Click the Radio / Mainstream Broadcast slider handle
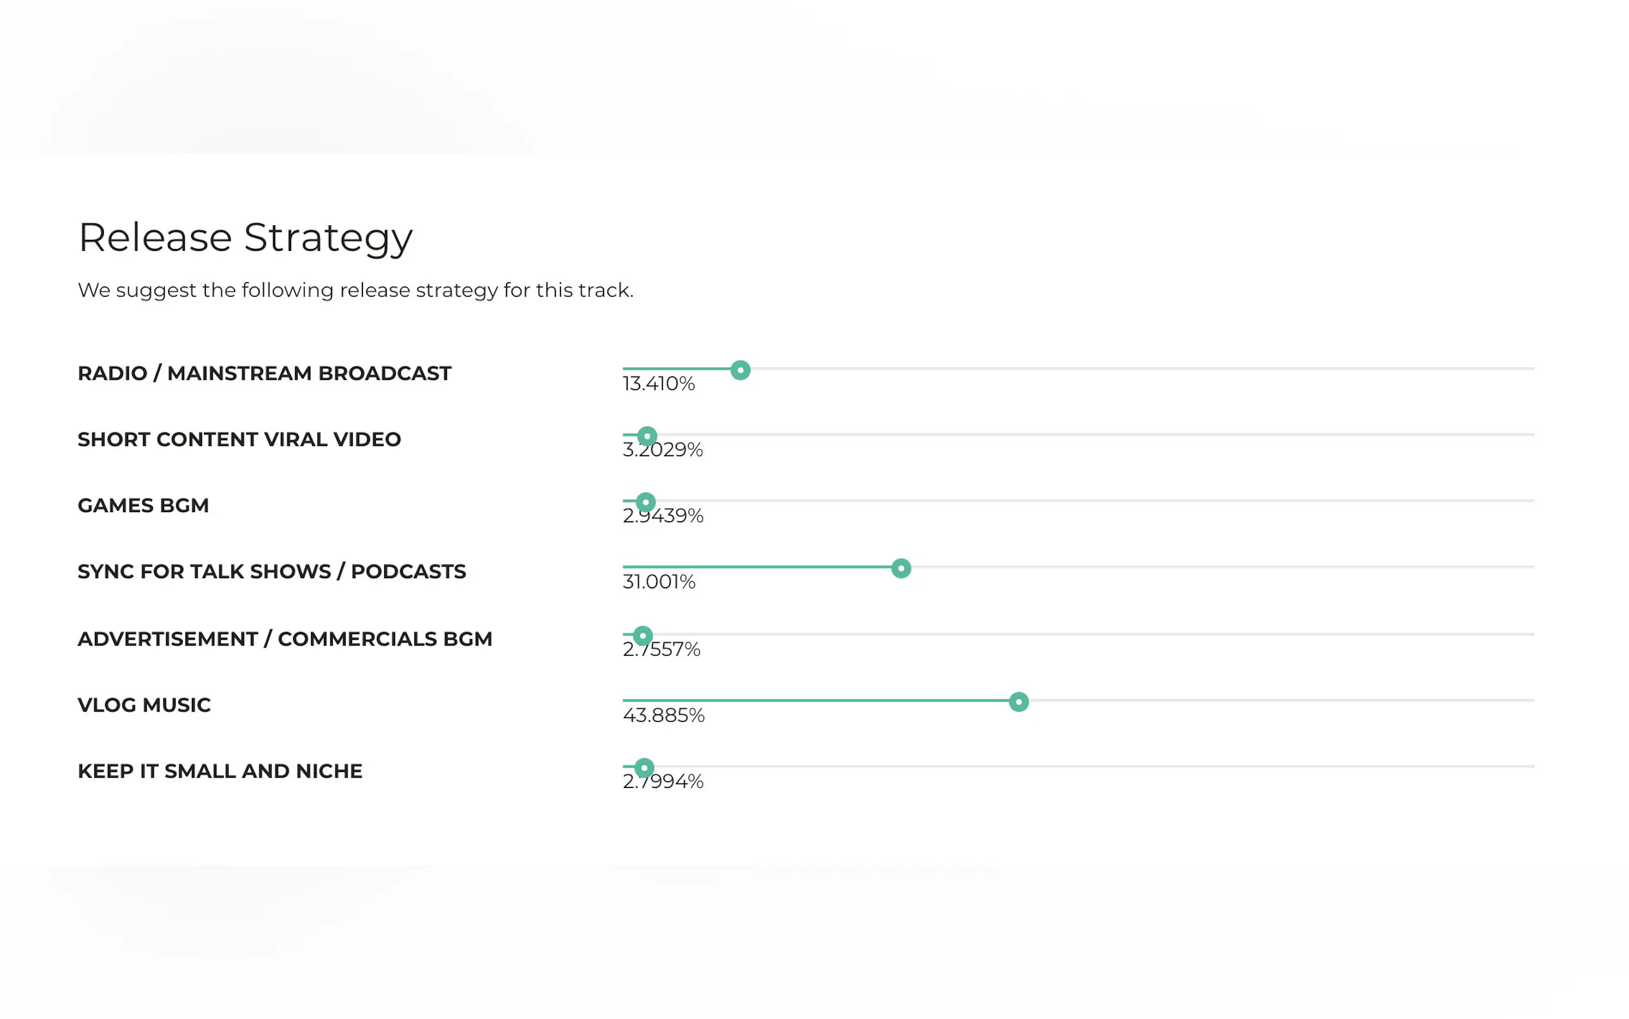Image resolution: width=1629 pixels, height=1019 pixels. [740, 370]
